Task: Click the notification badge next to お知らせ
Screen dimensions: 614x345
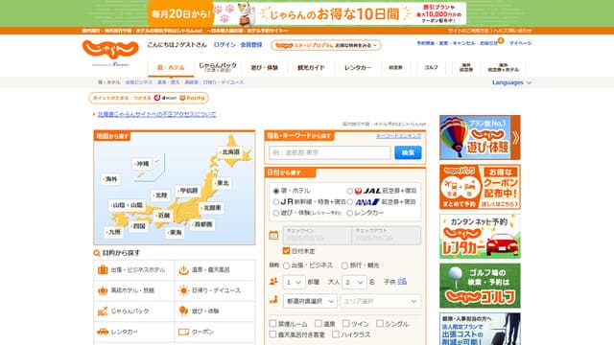Action: coord(501,40)
